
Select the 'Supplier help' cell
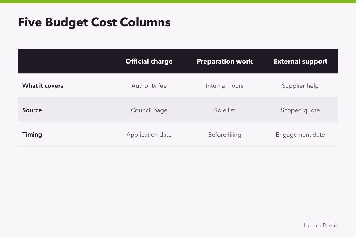coord(300,86)
